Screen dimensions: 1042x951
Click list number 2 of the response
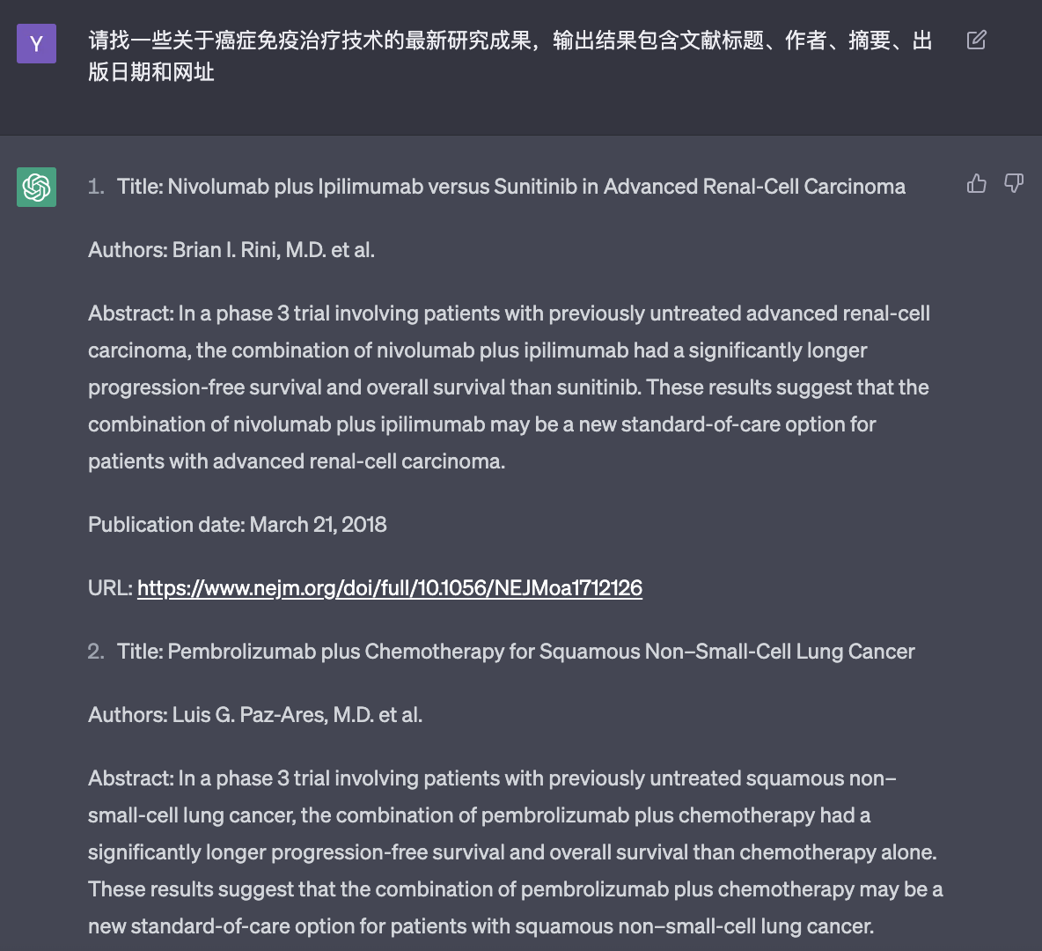point(96,651)
